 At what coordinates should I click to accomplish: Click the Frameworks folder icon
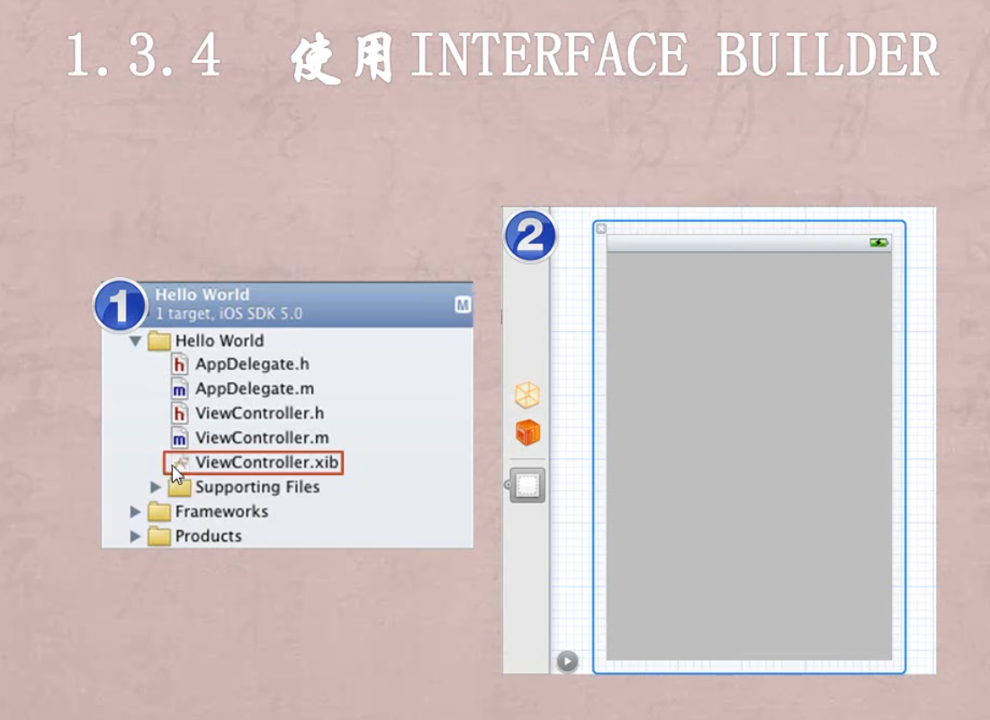pos(159,511)
